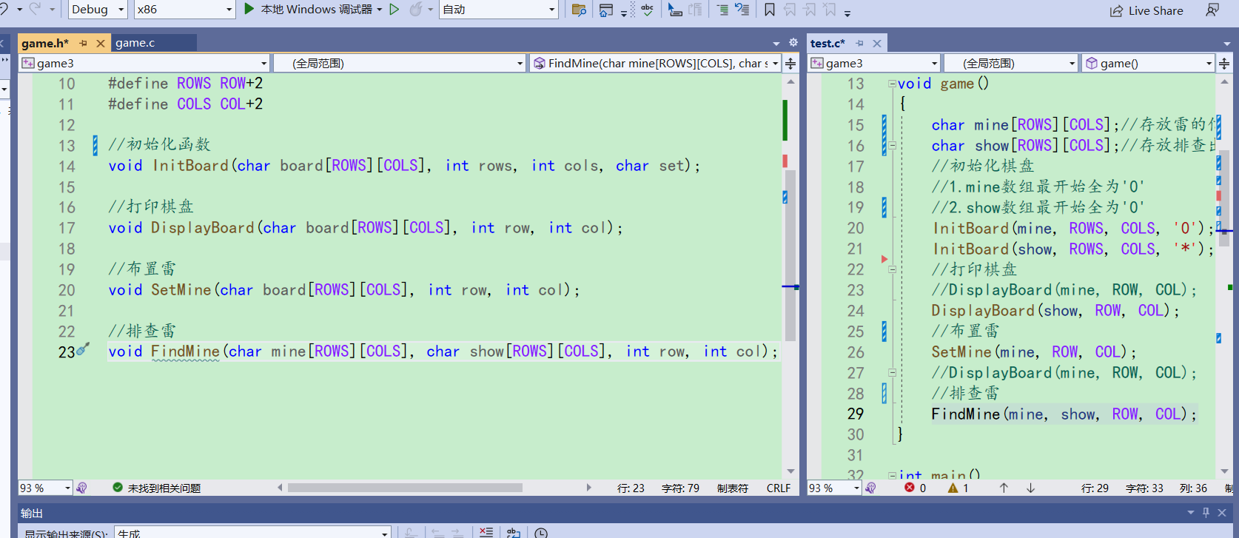Click the Live Share button
Screen dimensions: 1239x538
coord(1146,10)
